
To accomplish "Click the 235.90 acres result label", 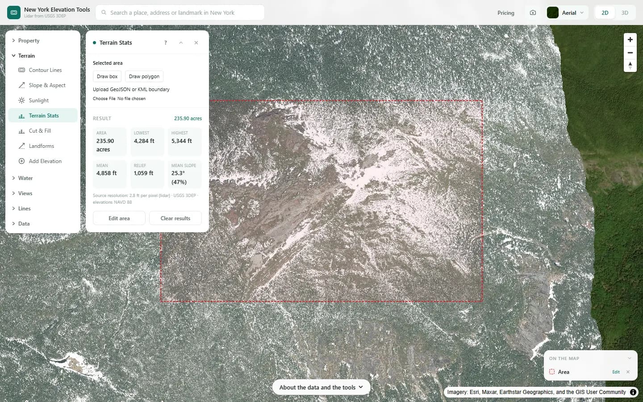I will pyautogui.click(x=188, y=118).
